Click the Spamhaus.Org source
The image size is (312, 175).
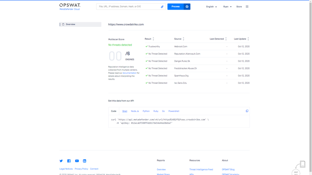point(181,75)
